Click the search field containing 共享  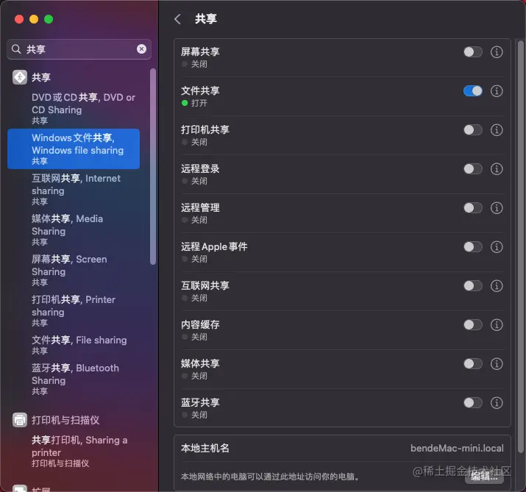tap(79, 49)
